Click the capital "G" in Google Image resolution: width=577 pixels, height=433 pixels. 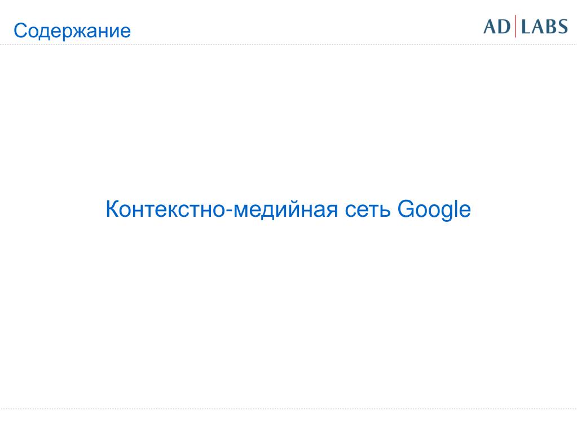406,209
